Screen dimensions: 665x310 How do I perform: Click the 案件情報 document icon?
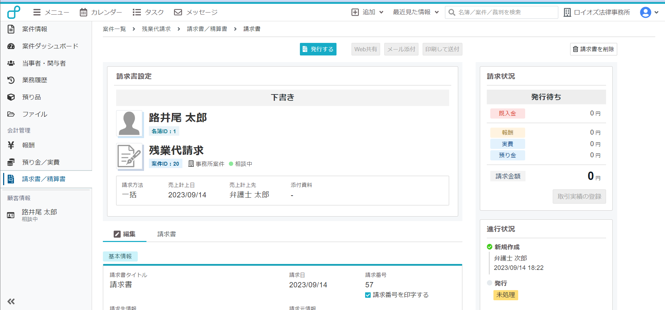pos(11,29)
